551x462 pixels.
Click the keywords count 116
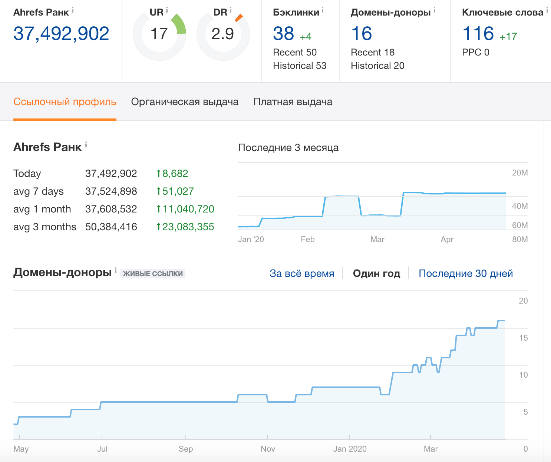(x=478, y=34)
